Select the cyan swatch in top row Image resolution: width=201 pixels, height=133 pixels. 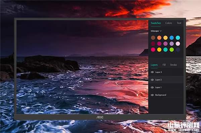pyautogui.click(x=178, y=38)
